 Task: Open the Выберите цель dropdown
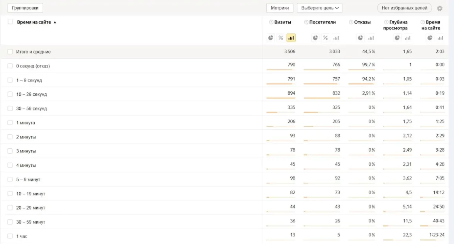pos(320,8)
